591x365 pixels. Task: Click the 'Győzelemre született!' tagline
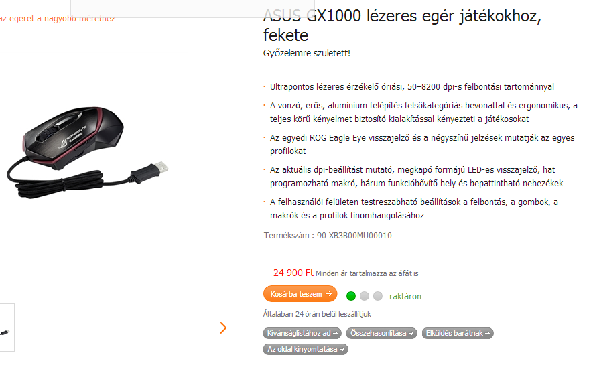[306, 53]
